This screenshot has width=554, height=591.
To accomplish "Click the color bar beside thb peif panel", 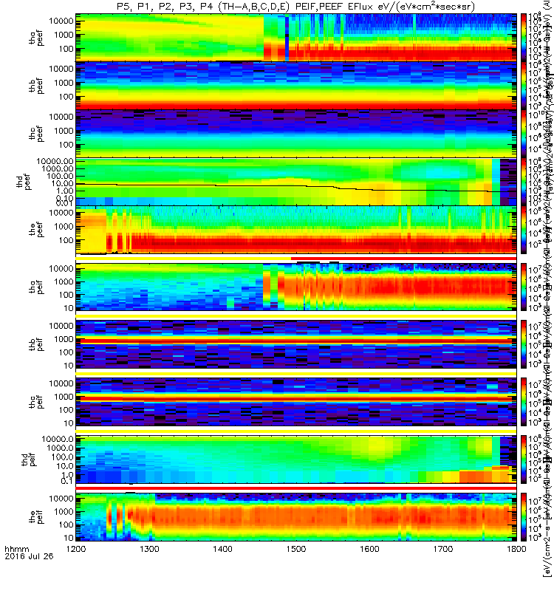I will [524, 344].
